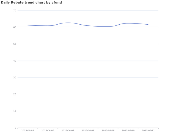Click the y-axis label 60
This screenshot has height=140, width=176.
[x=15, y=27]
